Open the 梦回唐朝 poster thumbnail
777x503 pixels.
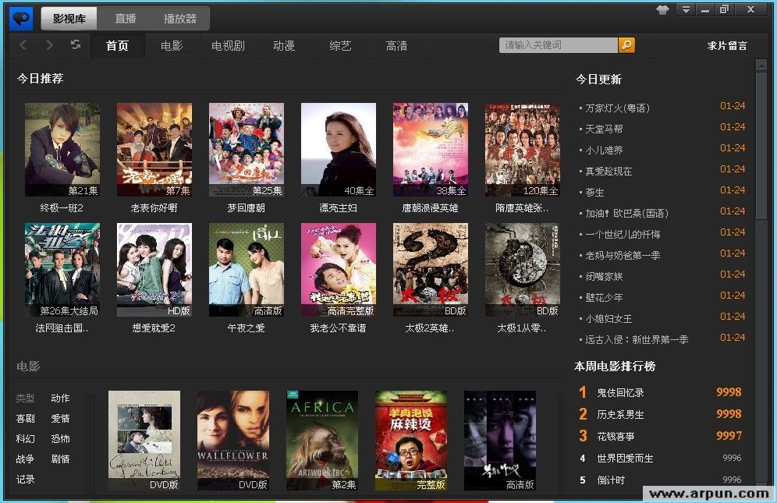[x=247, y=150]
